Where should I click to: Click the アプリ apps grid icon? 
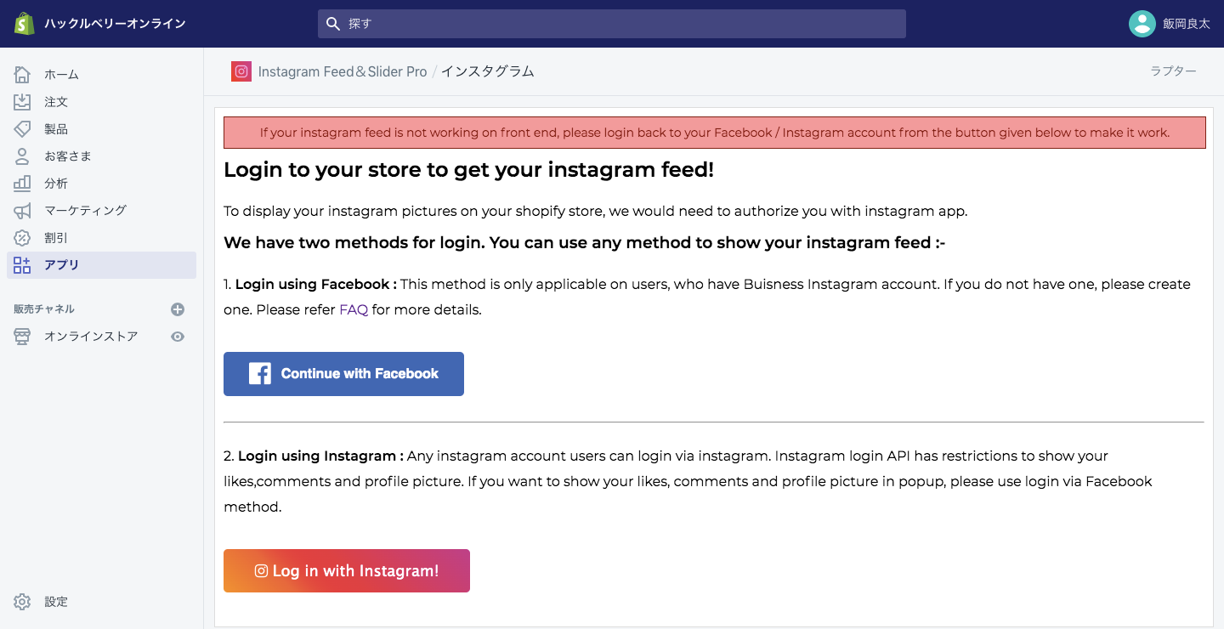22,265
